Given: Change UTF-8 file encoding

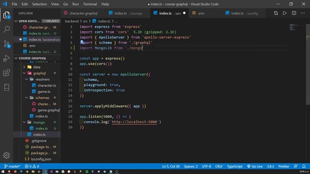Looking at the screenshot, I should tap(206, 166).
